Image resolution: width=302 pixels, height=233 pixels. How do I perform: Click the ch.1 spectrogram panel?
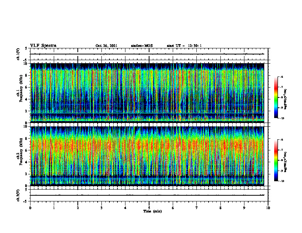pyautogui.click(x=147, y=93)
